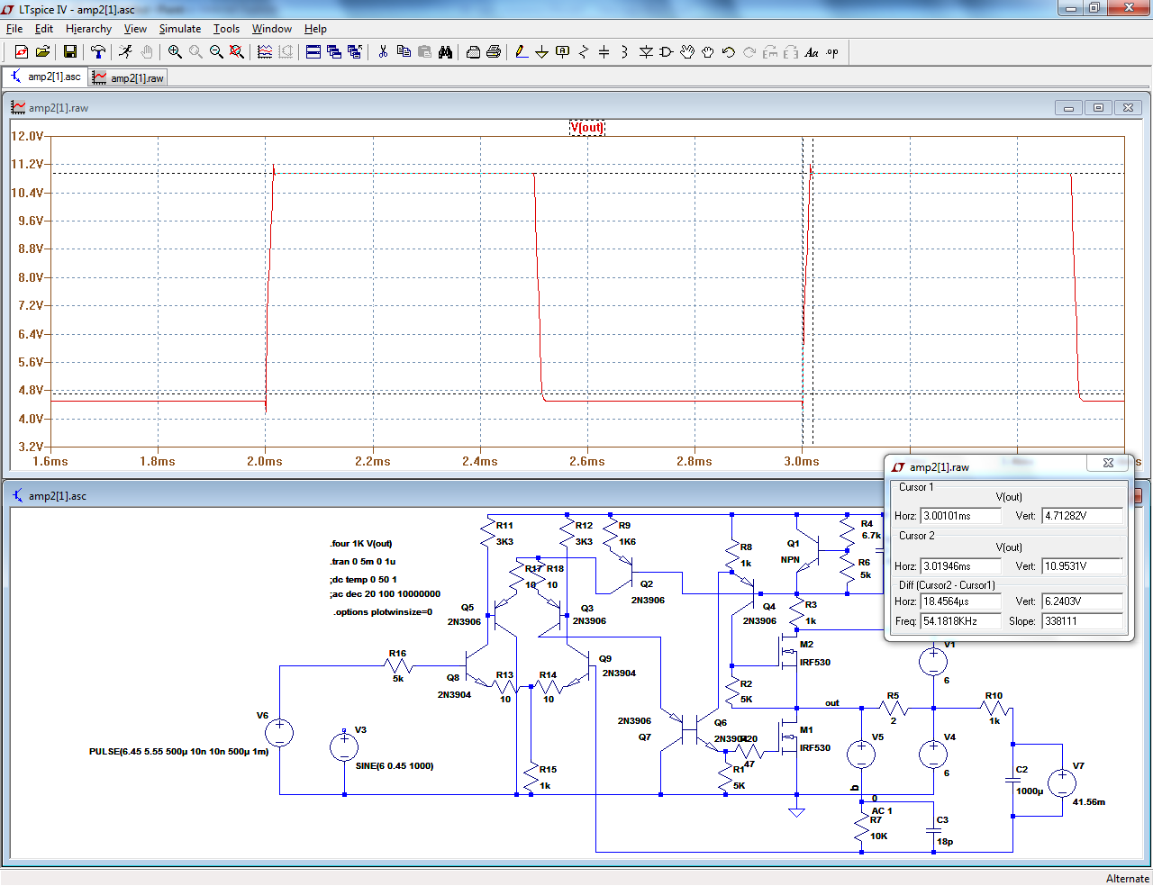Select the SPICE directive .op tool
The image size is (1153, 886).
click(x=832, y=52)
